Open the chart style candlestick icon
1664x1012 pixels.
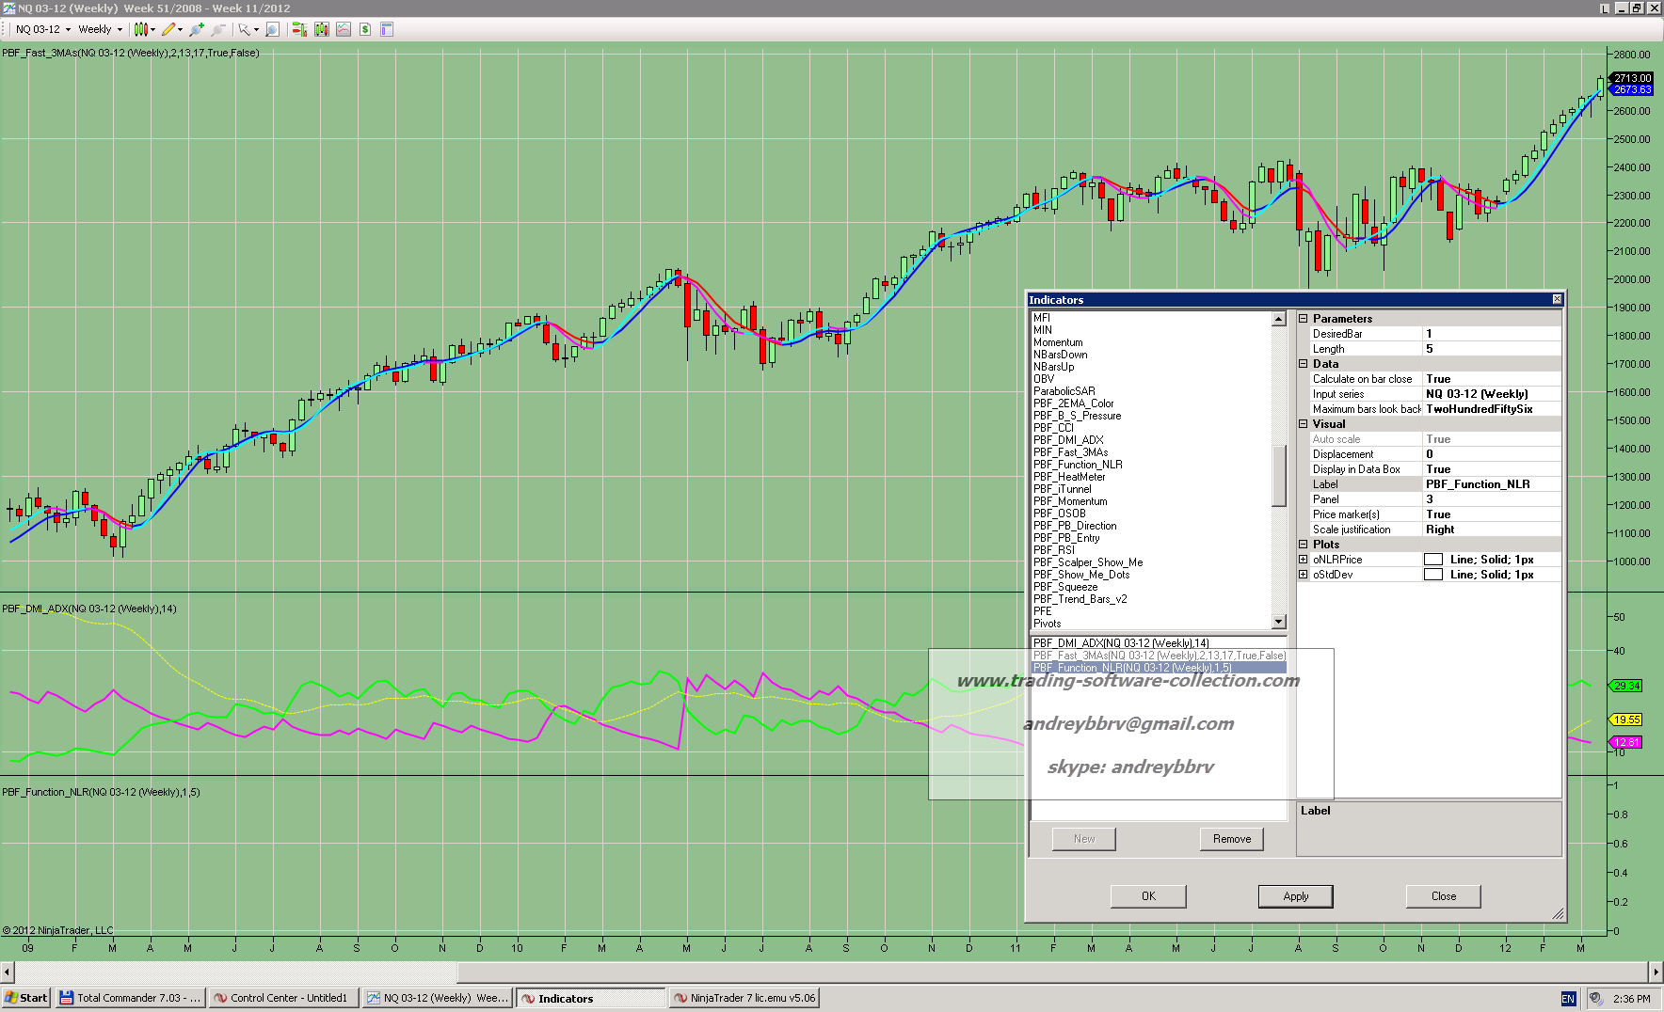pos(141,29)
